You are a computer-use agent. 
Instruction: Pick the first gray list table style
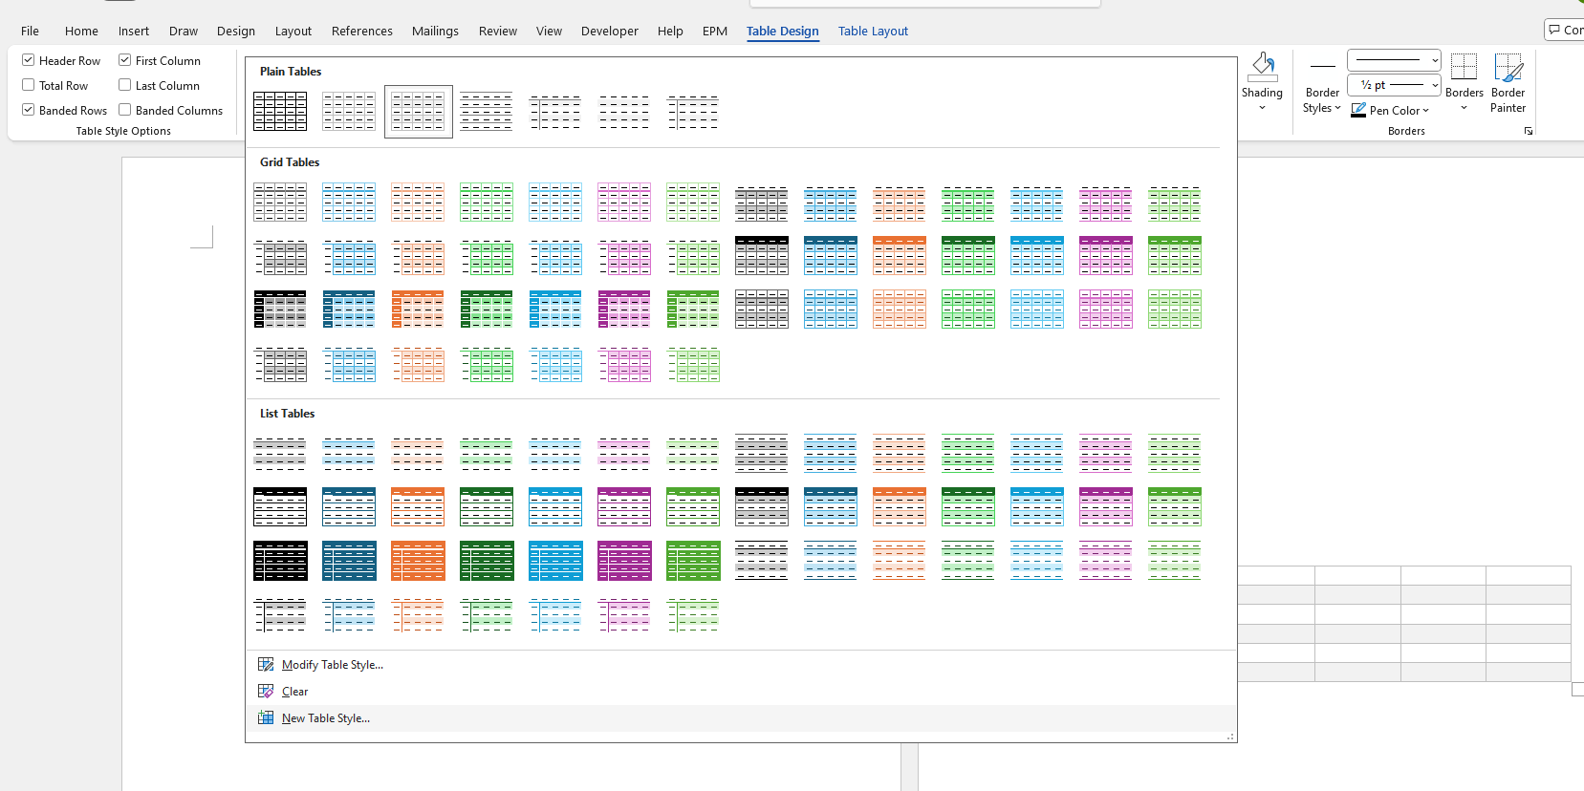280,454
